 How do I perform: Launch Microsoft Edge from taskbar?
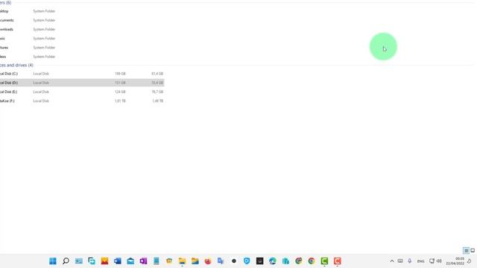(273, 261)
